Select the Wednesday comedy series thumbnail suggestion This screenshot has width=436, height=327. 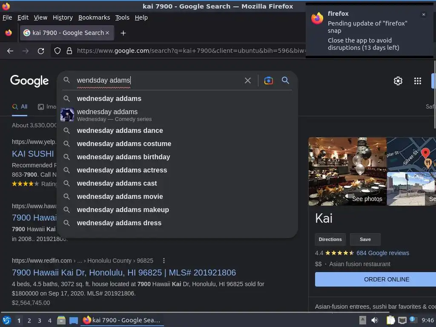(x=67, y=115)
